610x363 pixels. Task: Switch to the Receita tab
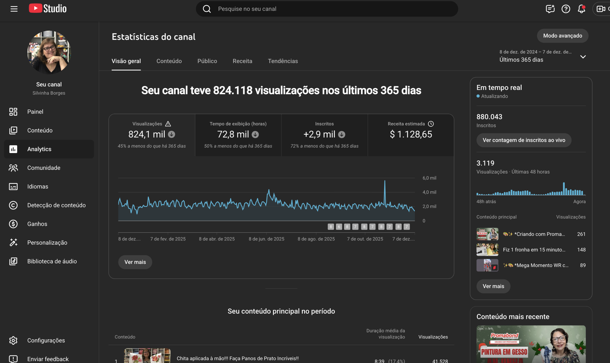pos(242,61)
